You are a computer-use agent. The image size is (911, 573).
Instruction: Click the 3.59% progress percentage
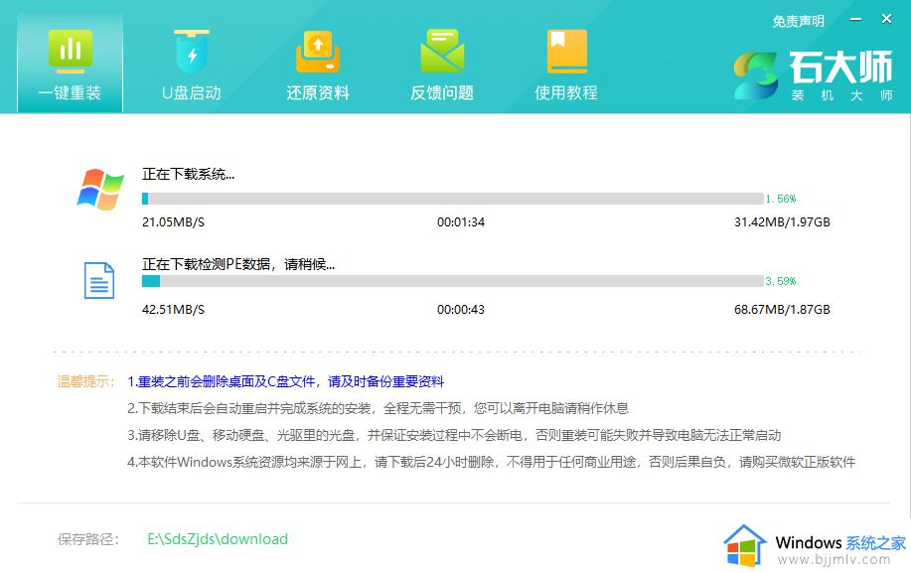coord(781,281)
